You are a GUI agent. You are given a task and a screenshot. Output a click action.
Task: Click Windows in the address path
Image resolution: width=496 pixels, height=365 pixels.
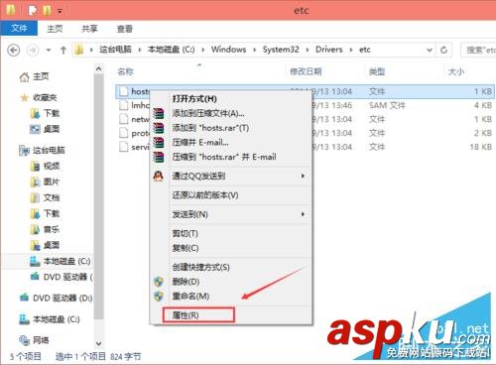228,50
